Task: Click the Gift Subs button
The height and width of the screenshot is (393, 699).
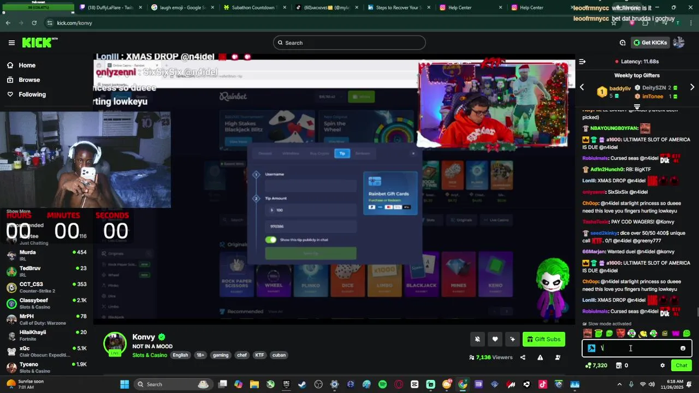Action: 543,339
